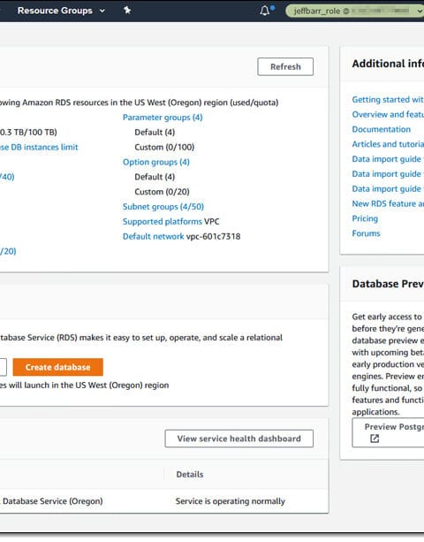Screen dimensions: 424x542
Task: Open the Option groups (4) link
Action: tap(156, 162)
